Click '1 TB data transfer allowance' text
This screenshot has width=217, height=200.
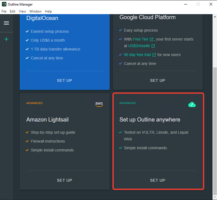(55, 49)
